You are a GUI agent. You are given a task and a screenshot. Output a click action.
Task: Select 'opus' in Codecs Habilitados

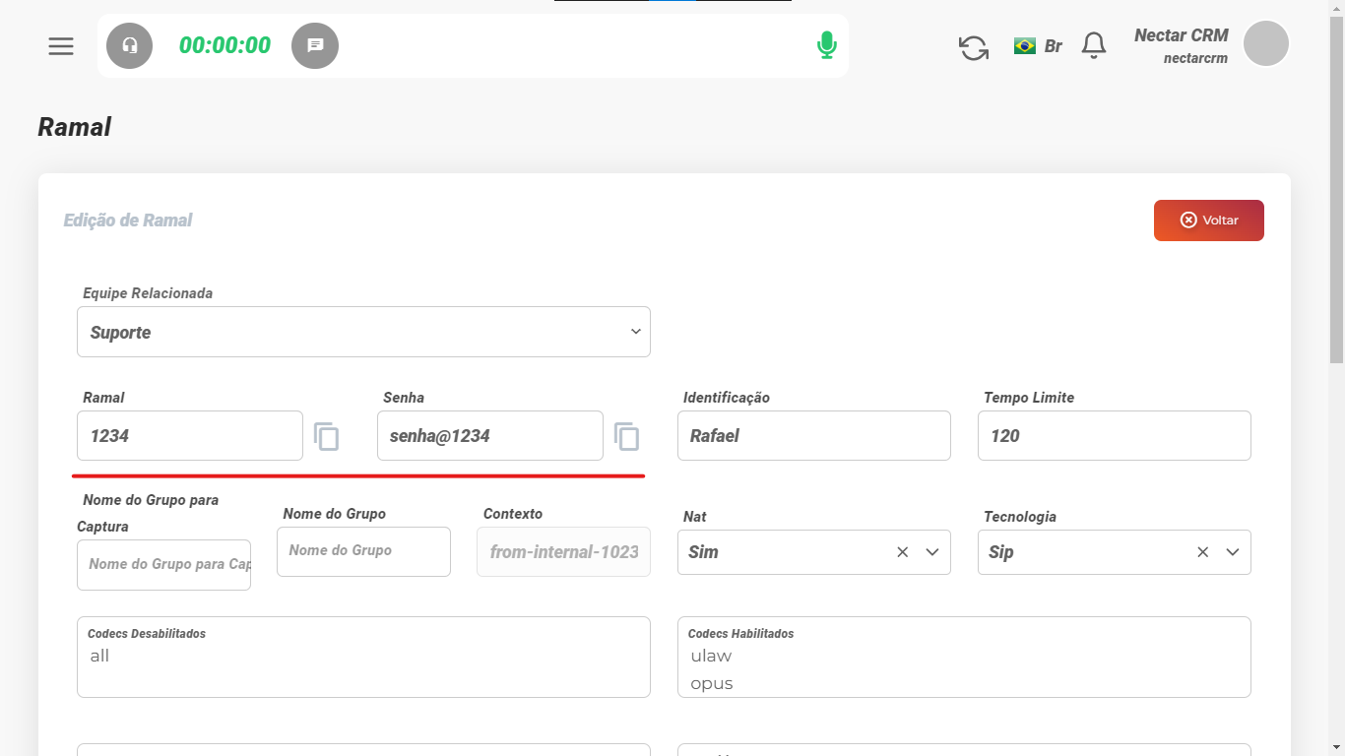click(x=712, y=683)
